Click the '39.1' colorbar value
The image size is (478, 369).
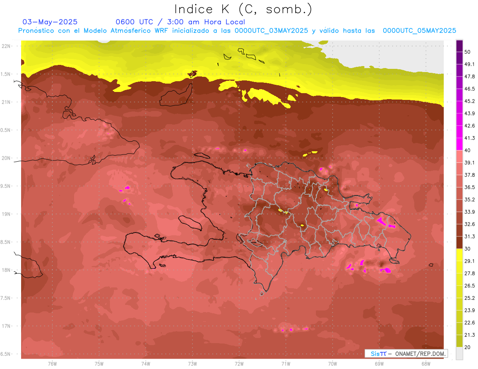[x=470, y=162]
